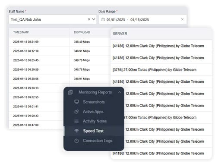Screen dimensions: 218x166
Task: Clear the selected date range
Action: (x=182, y=19)
